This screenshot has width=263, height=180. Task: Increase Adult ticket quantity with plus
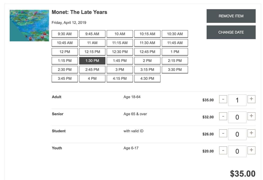tap(251, 99)
